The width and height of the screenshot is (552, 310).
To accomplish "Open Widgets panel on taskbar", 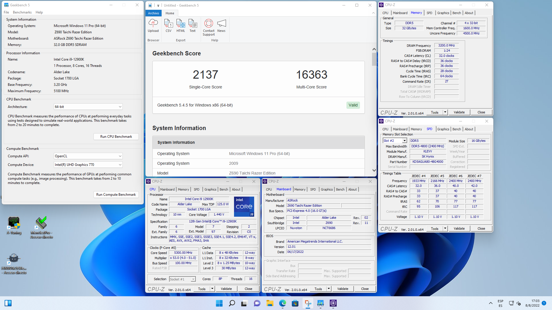I will (8, 303).
